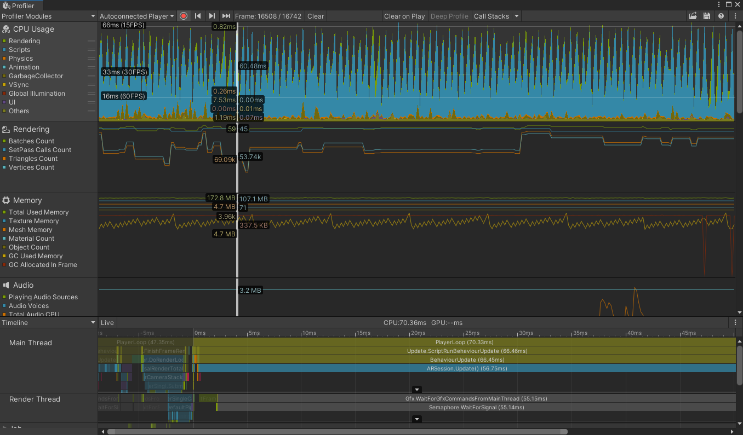Image resolution: width=743 pixels, height=435 pixels.
Task: Save the current profiler data
Action: (x=706, y=16)
